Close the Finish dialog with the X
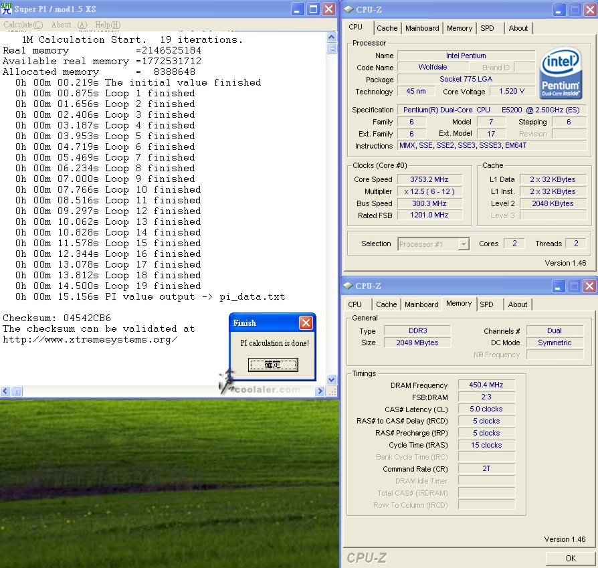The height and width of the screenshot is (568, 598). pos(306,322)
